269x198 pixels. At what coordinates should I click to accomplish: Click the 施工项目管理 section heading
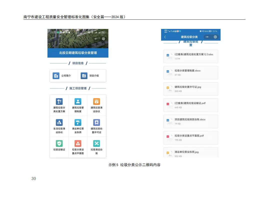[78, 88]
